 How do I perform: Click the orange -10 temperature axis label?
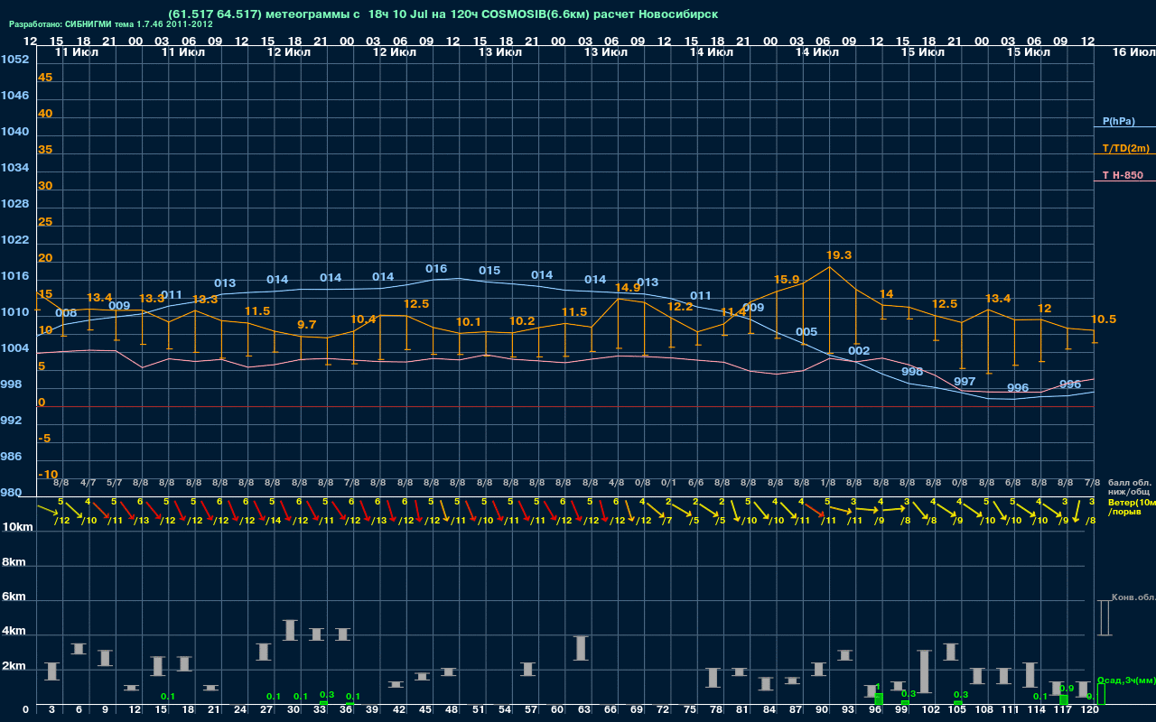[x=48, y=475]
